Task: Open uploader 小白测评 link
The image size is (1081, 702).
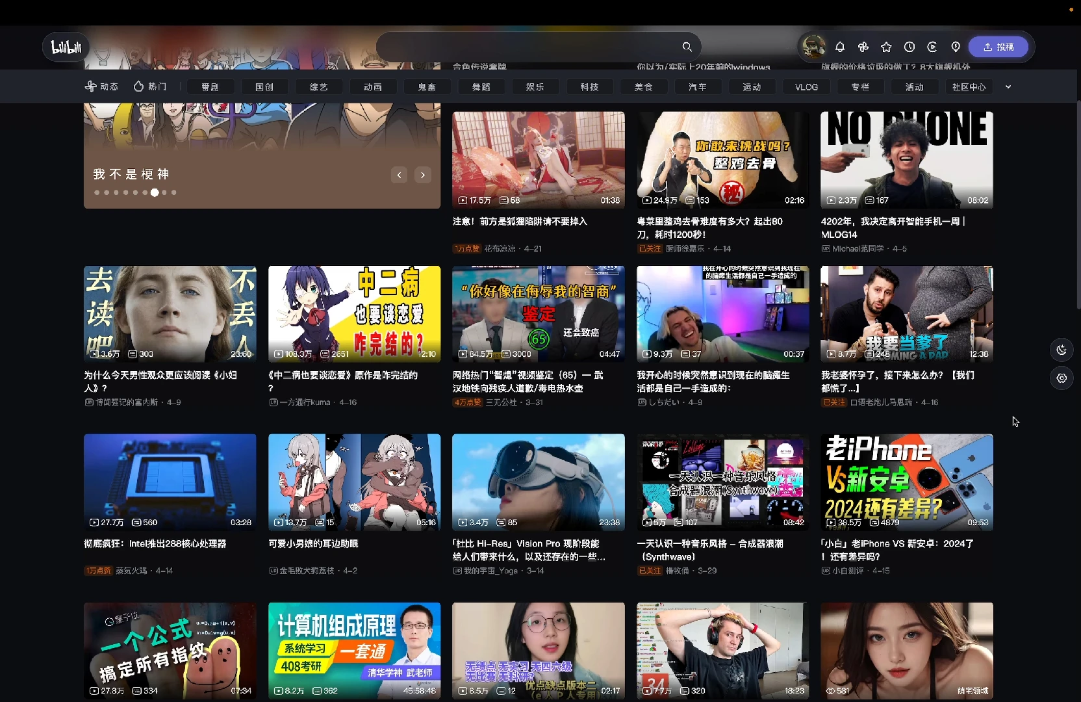Action: (848, 571)
